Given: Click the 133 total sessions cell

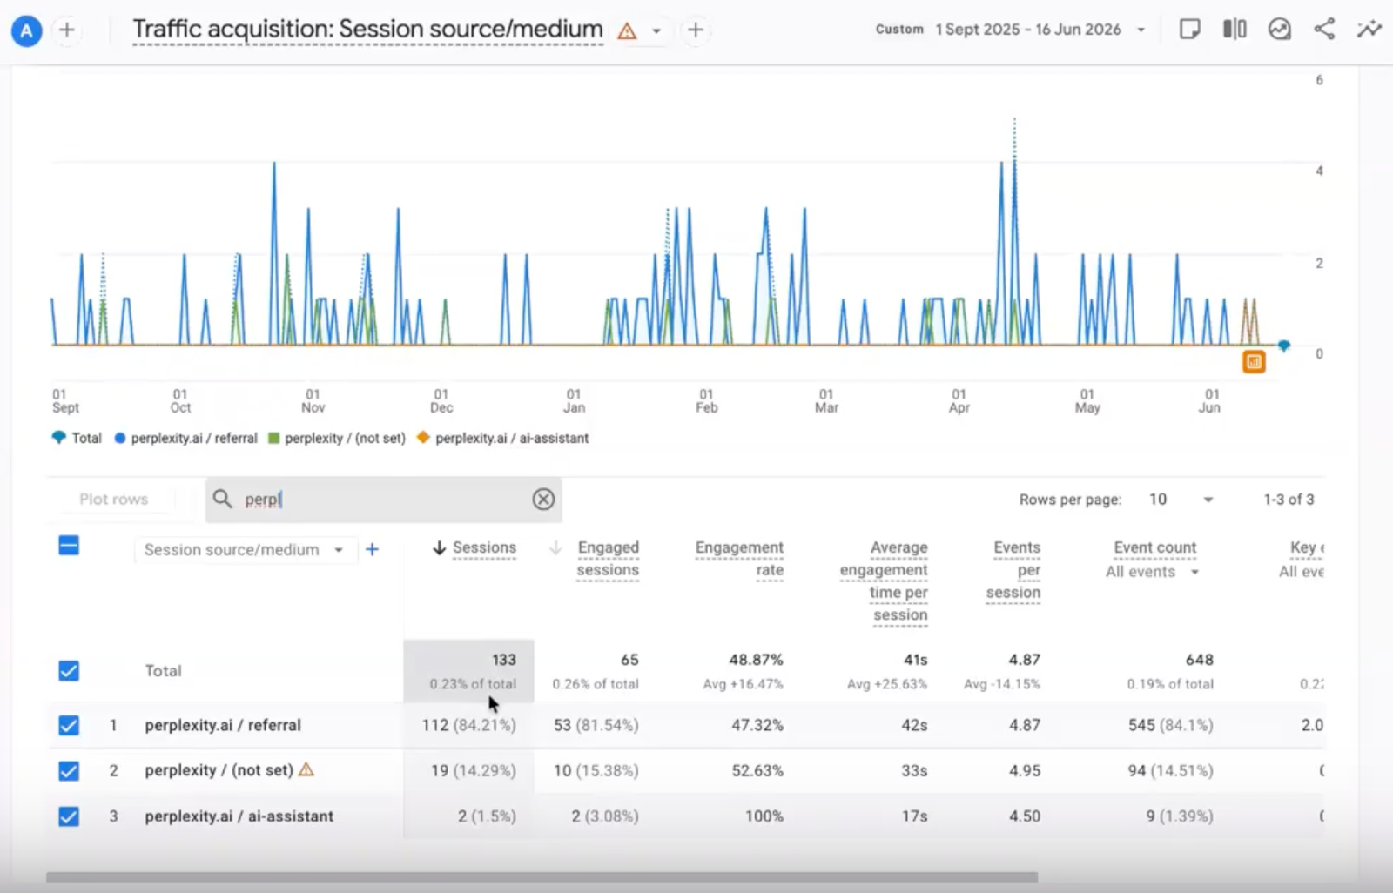Looking at the screenshot, I should coord(468,671).
